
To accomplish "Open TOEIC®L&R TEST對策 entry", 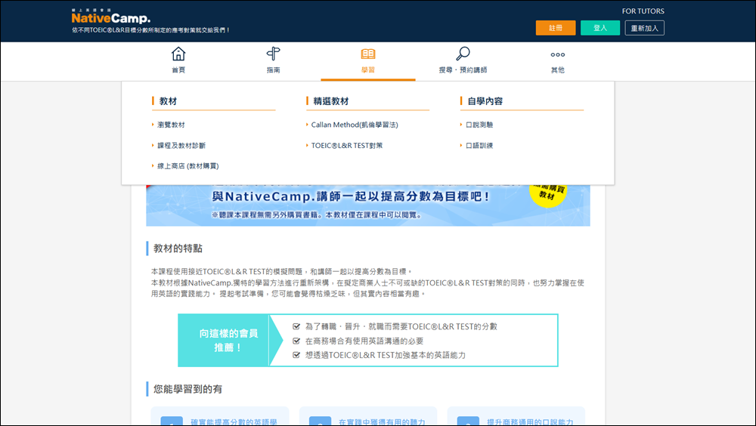I will click(347, 146).
